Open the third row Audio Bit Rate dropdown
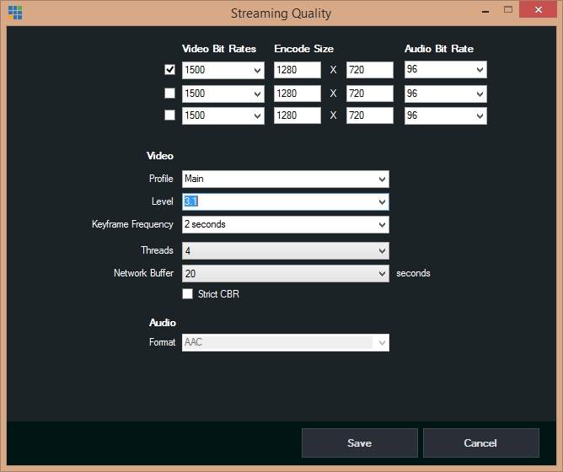Viewport: 563px width, 472px height. [x=445, y=115]
